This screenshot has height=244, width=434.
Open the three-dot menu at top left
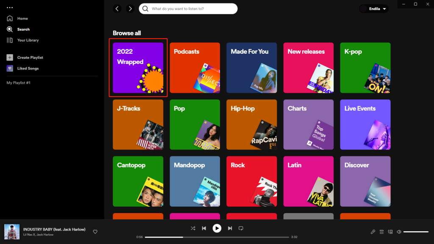point(10,8)
